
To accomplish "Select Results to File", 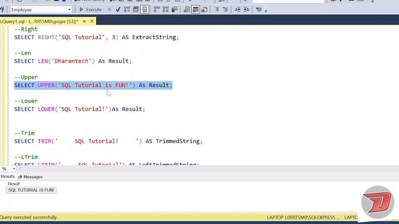I will pyautogui.click(x=204, y=10).
